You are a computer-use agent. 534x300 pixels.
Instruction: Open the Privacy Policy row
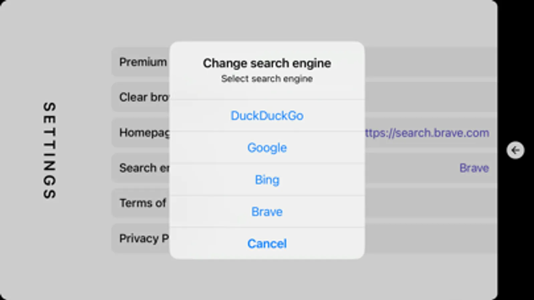144,238
